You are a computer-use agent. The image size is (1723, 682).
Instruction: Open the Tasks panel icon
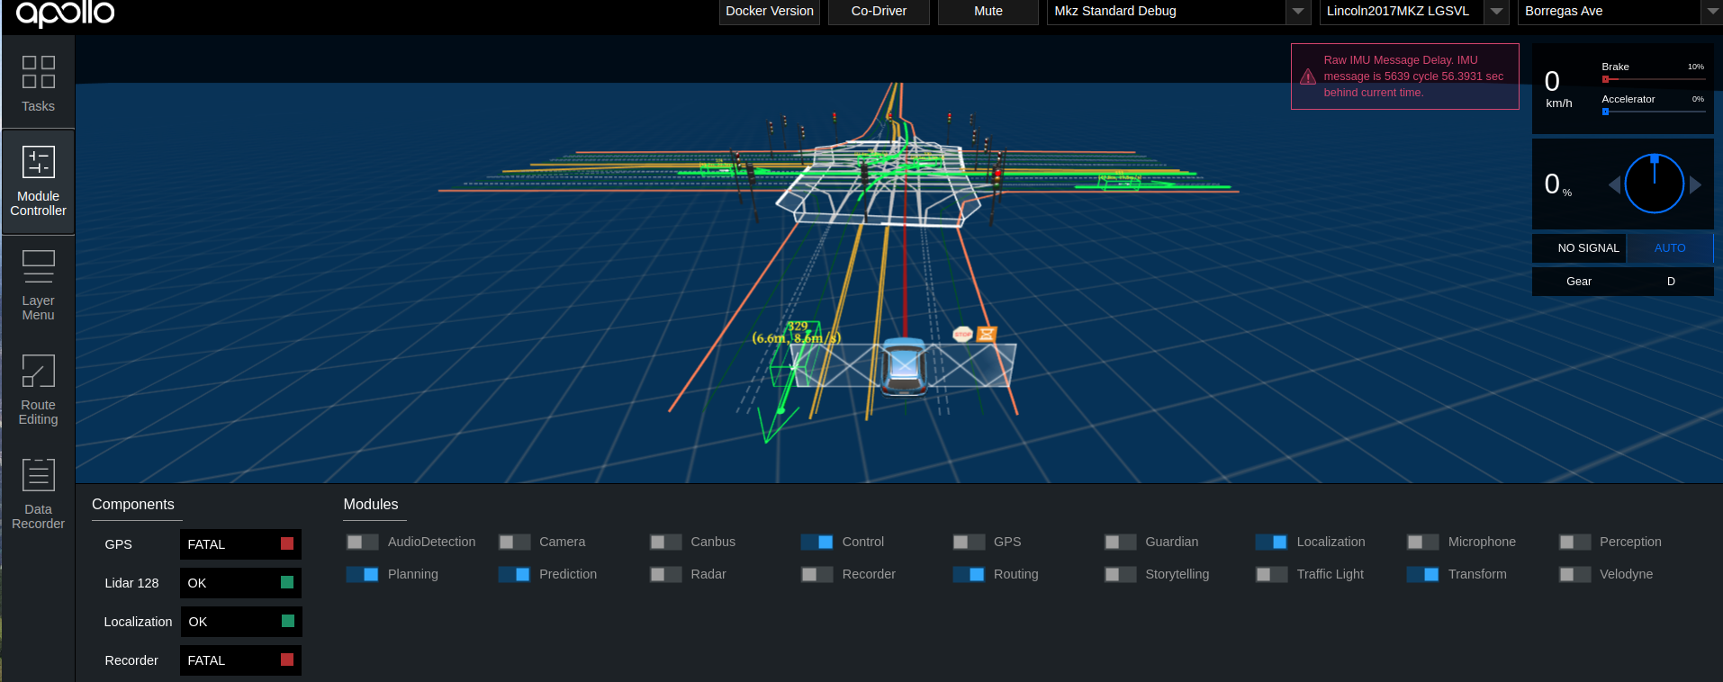[39, 72]
